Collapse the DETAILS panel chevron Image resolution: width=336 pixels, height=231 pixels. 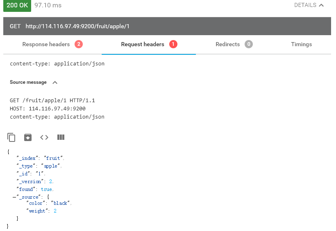321,5
